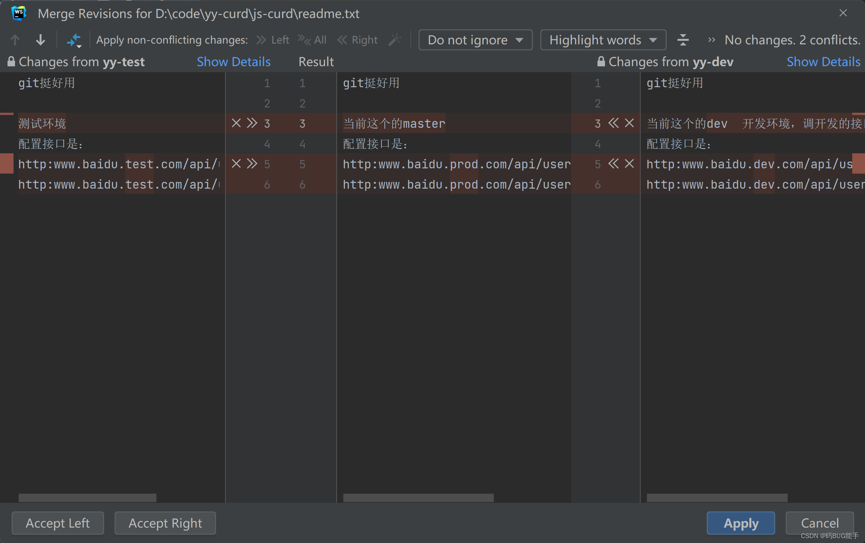Collapse unchanged fragments via toolbar icon

tap(683, 39)
